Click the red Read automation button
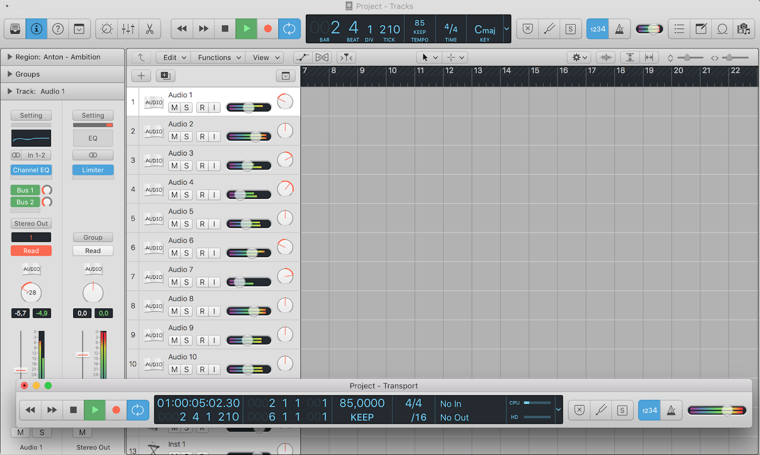760x455 pixels. point(31,251)
